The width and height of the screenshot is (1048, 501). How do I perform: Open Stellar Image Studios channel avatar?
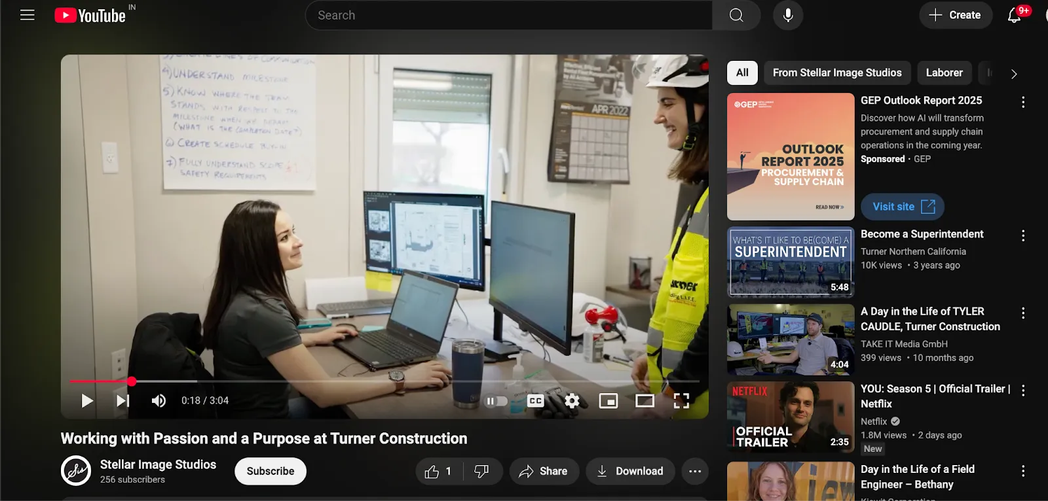pyautogui.click(x=76, y=471)
